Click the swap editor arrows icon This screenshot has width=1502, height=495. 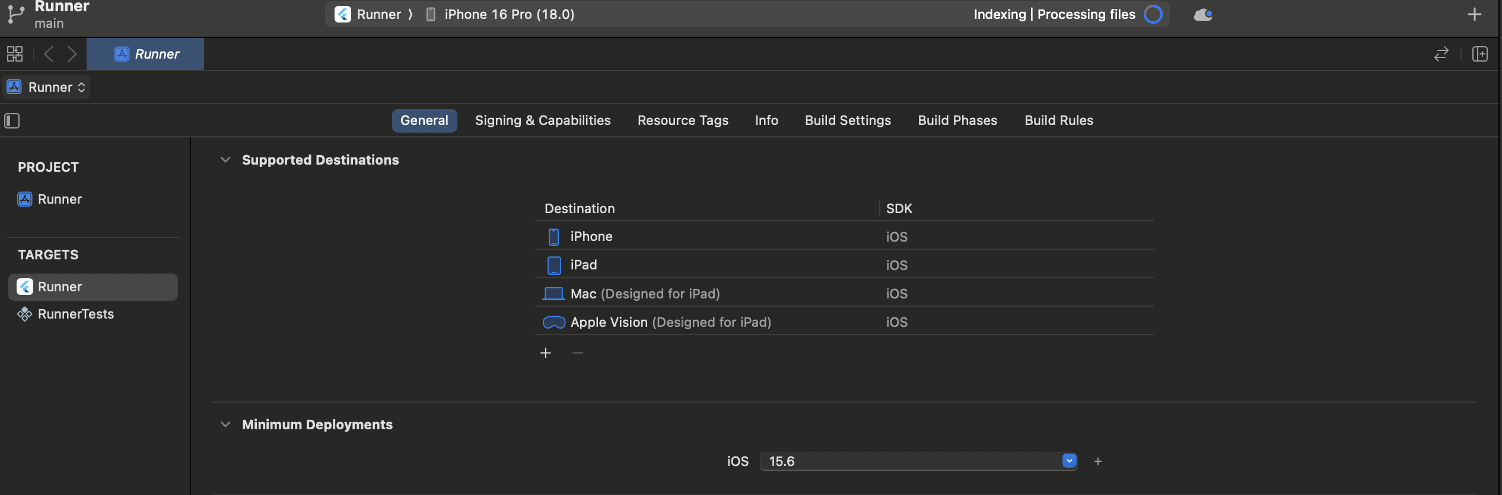click(1441, 54)
